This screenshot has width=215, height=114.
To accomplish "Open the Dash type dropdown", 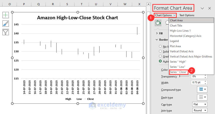I will pos(202,97).
